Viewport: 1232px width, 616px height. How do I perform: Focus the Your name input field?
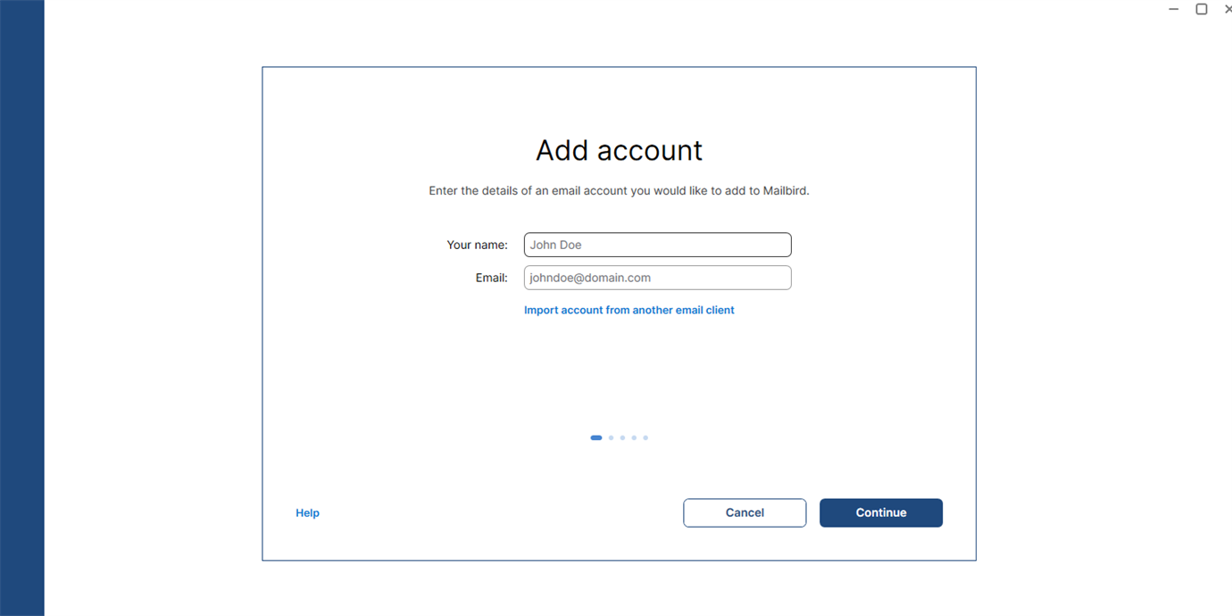coord(657,245)
